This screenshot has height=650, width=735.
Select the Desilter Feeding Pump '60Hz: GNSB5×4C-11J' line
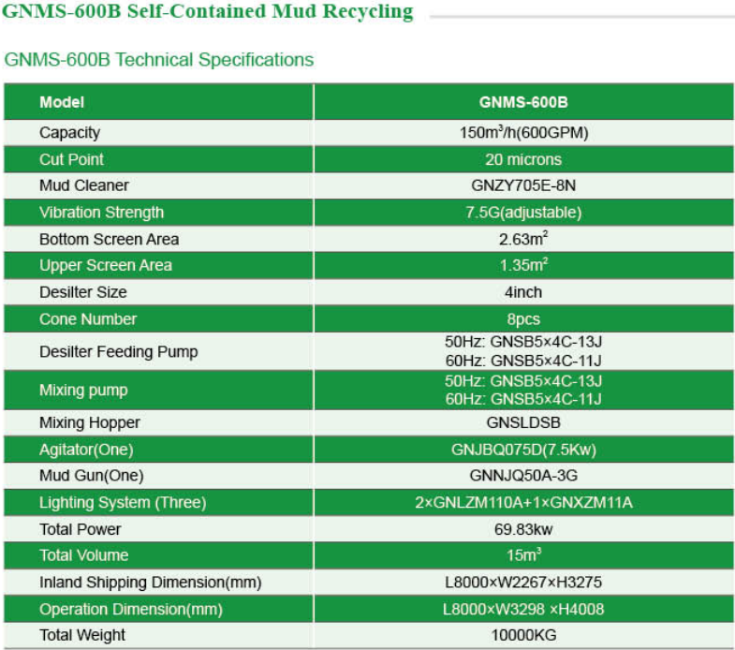point(523,361)
